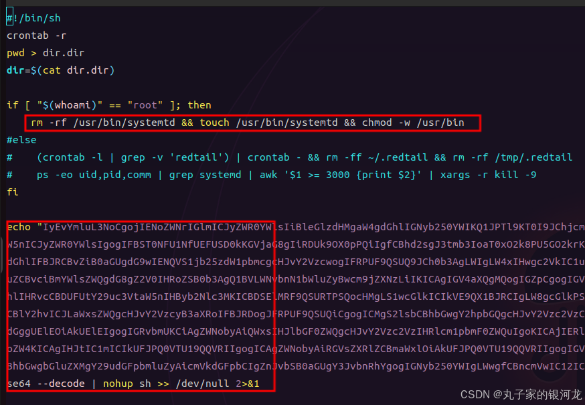Screen dimensions: 585x405
Task: Click the base64 line starting 'CBlY2hvICJLaWxsZWQ'
Action: pos(295,314)
